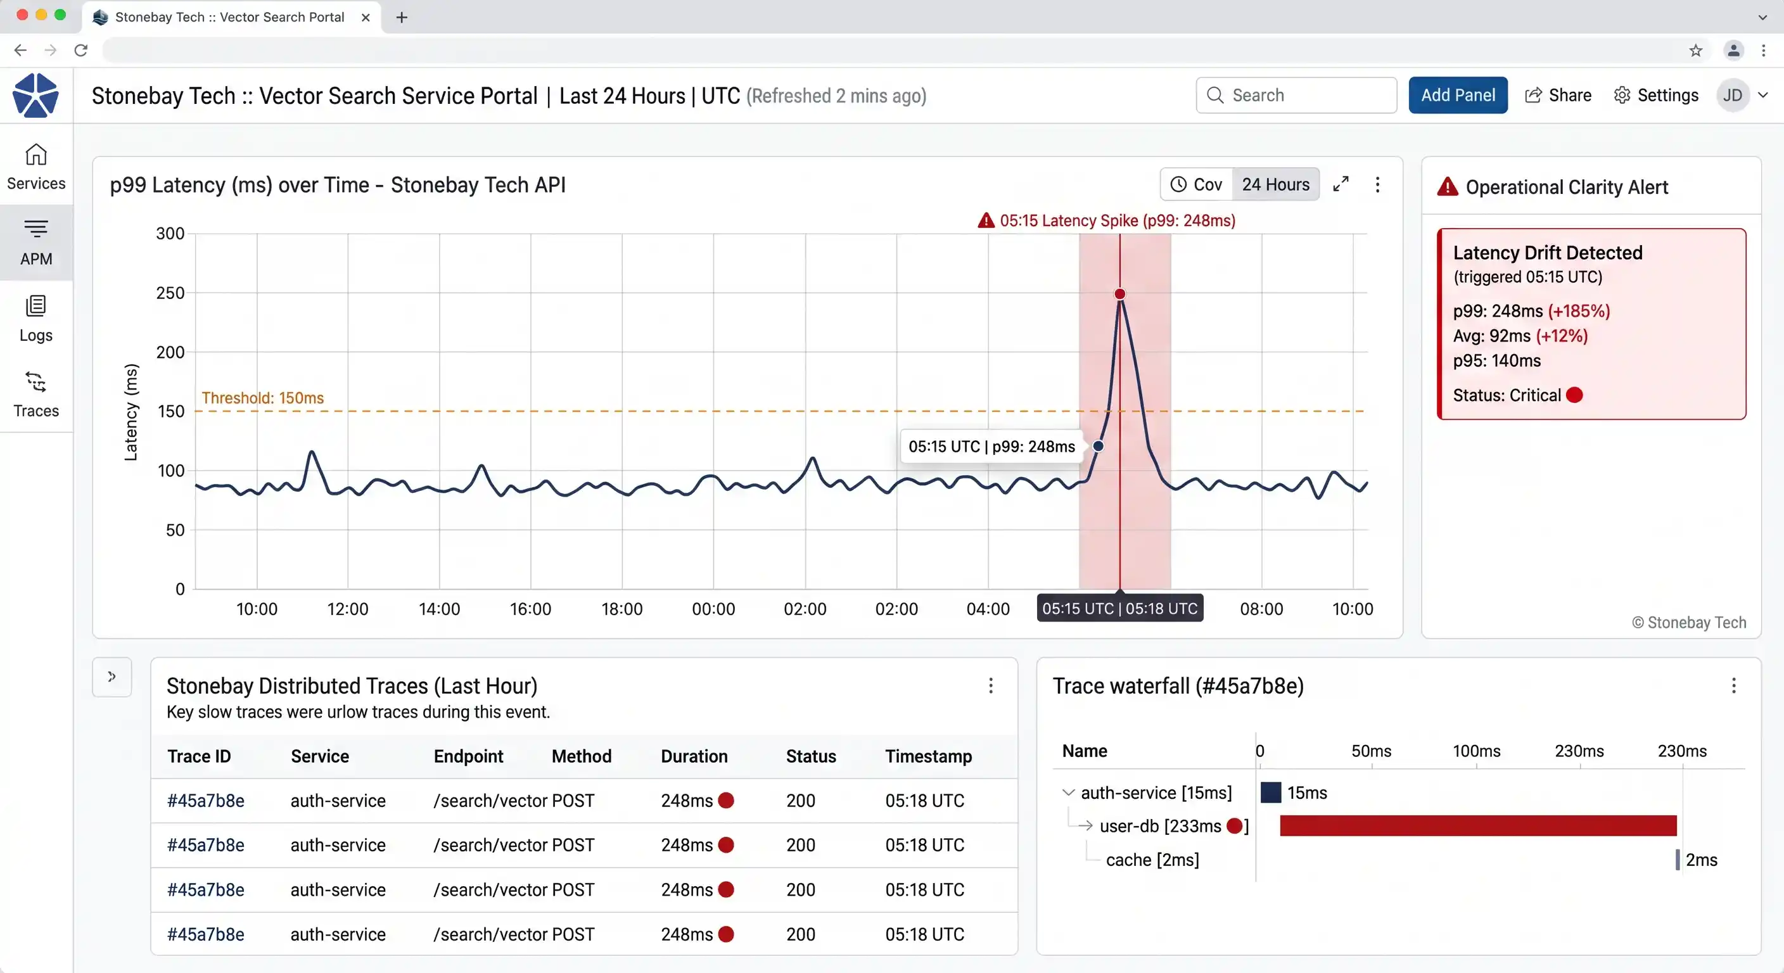This screenshot has height=973, width=1784.
Task: Click the Operational Clarity Alert warning icon
Action: [1448, 187]
